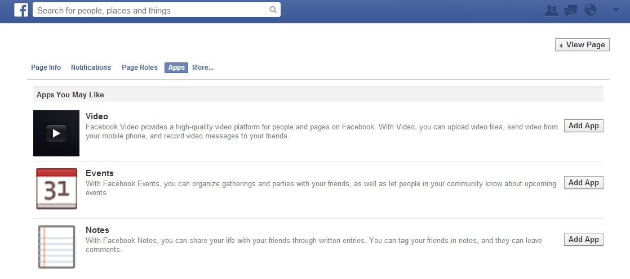Click the Facebook Events description text

pyautogui.click(x=321, y=188)
